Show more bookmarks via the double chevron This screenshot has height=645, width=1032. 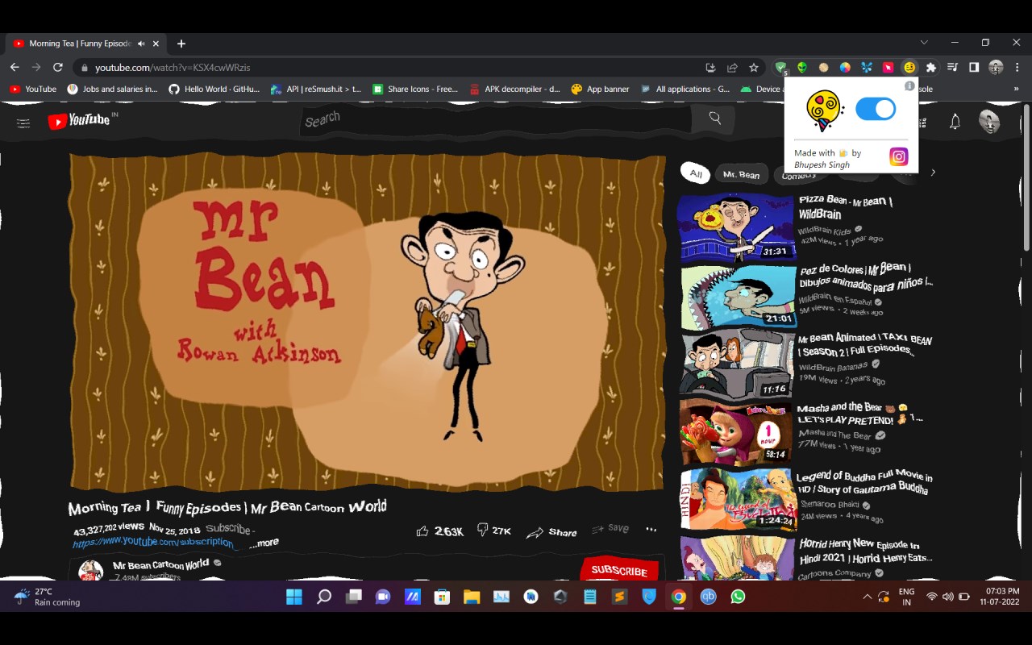point(1016,89)
